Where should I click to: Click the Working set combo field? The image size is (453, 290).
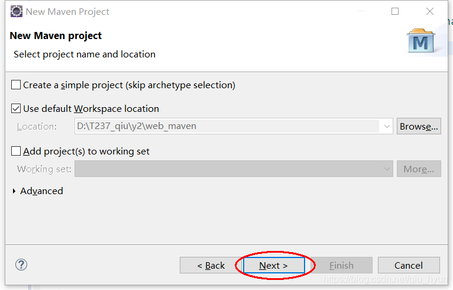[234, 169]
